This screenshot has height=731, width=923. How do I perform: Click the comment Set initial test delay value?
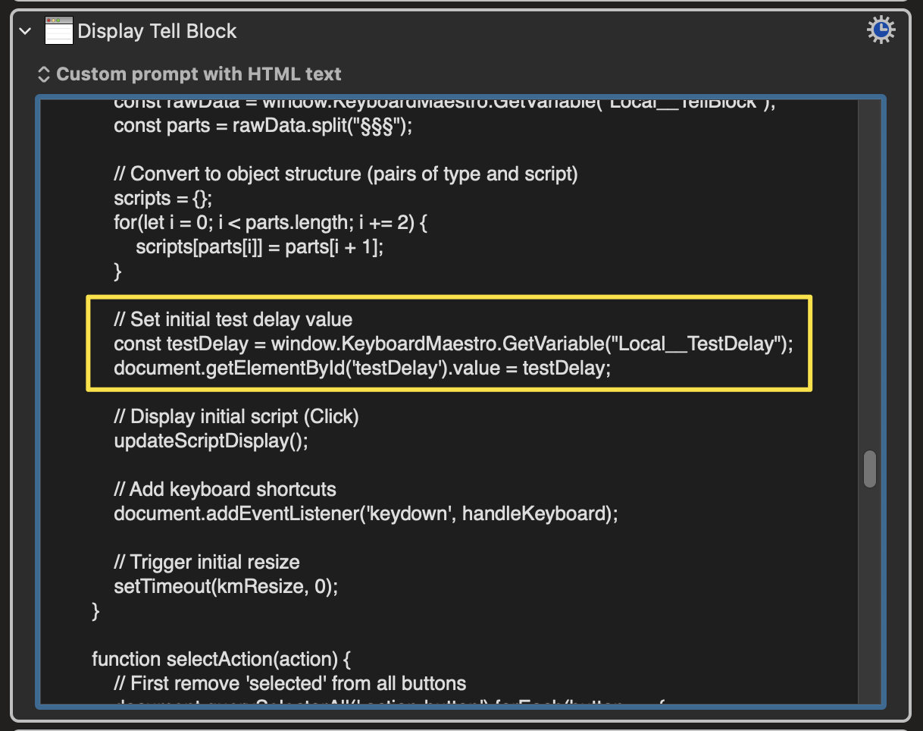(233, 319)
